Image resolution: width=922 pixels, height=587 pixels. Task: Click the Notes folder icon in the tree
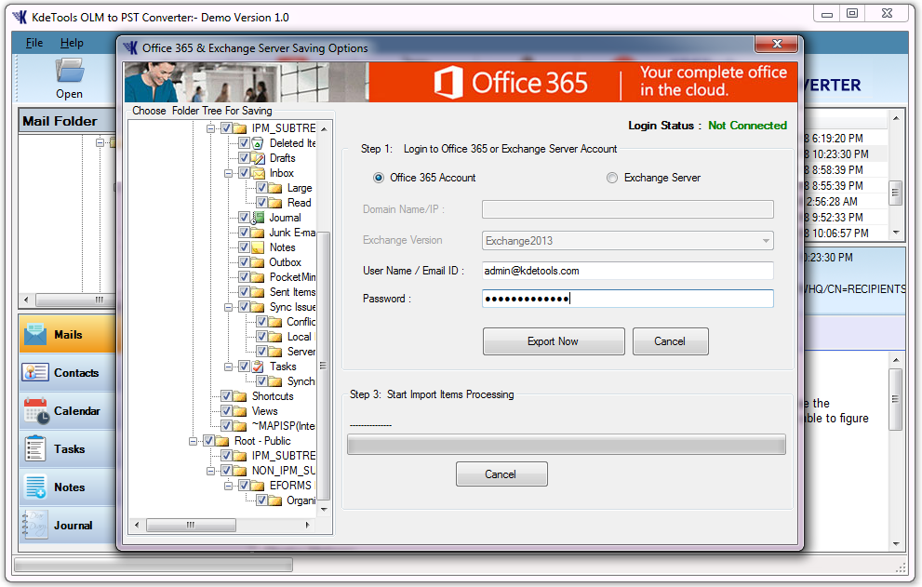tap(258, 247)
